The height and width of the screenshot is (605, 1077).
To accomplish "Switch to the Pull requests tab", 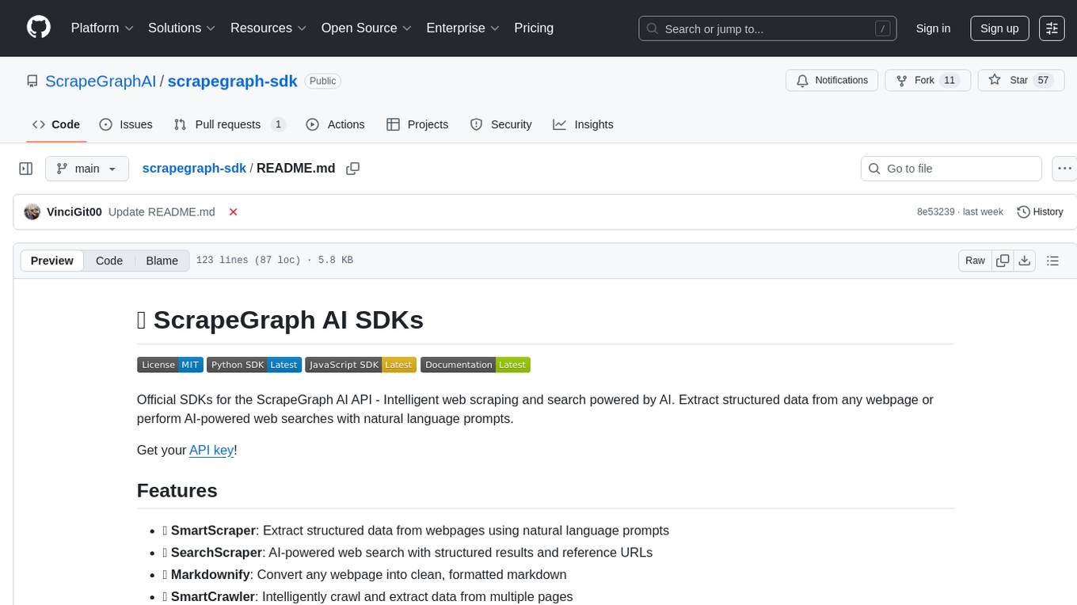I will tap(230, 124).
